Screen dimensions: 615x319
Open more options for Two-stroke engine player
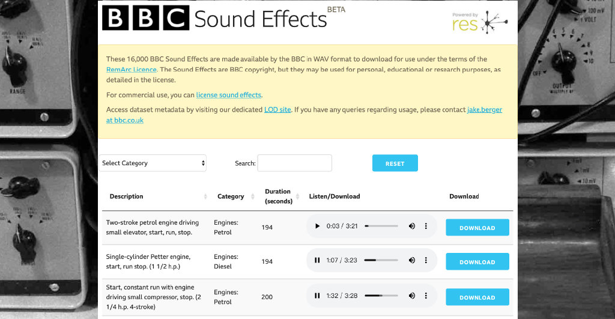(426, 226)
